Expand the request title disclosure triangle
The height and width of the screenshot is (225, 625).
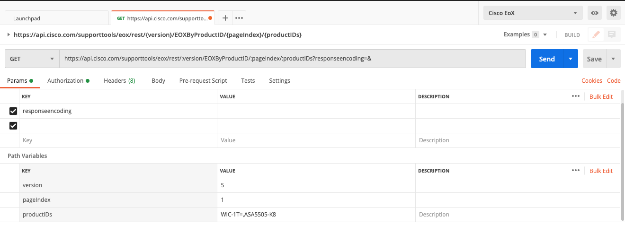[x=9, y=35]
